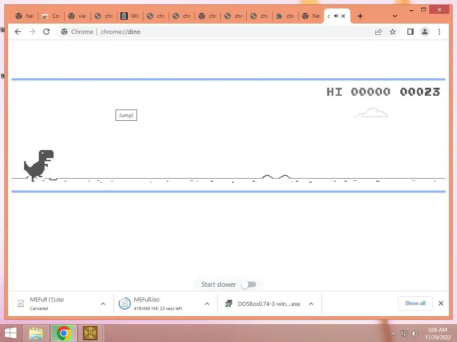Go back with the browser back arrow
Screen dimensions: 457x342
coord(18,32)
